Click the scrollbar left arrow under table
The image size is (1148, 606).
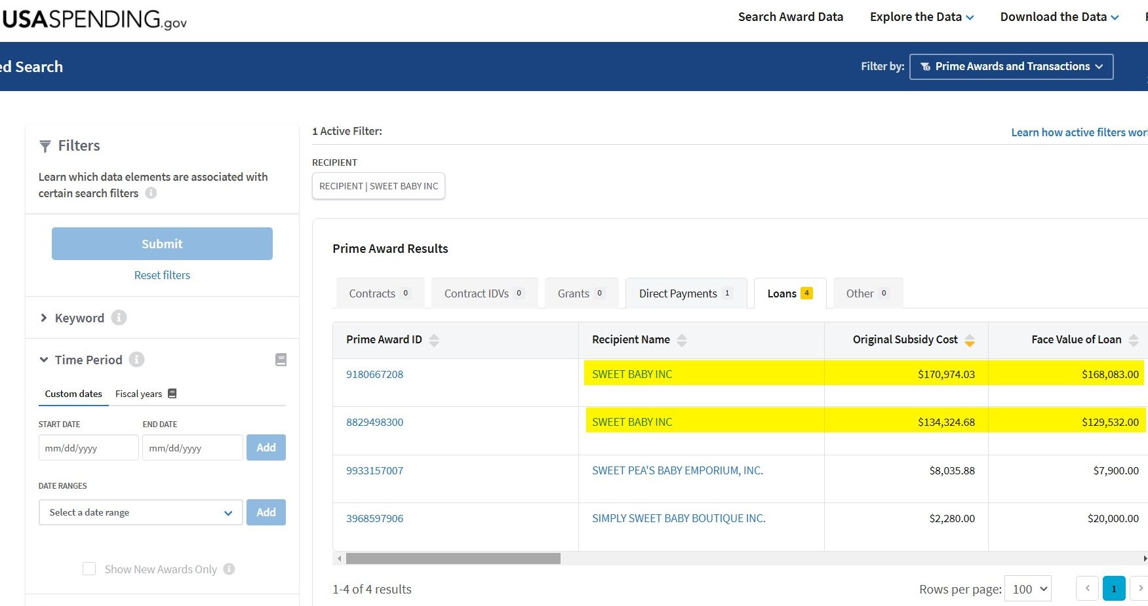tap(339, 559)
